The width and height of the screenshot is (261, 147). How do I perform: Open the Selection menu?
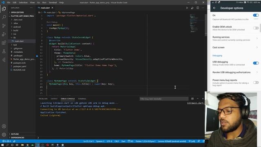(23, 2)
